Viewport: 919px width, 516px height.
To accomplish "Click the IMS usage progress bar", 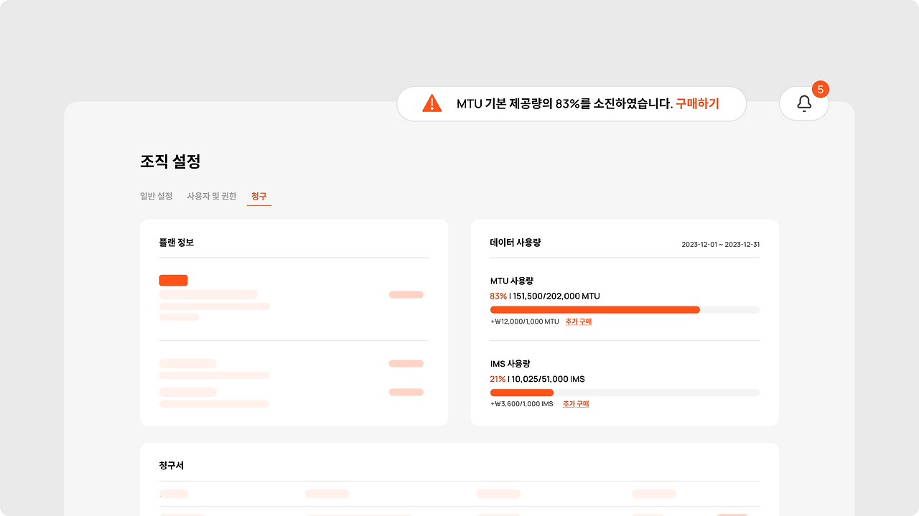I will coord(625,393).
